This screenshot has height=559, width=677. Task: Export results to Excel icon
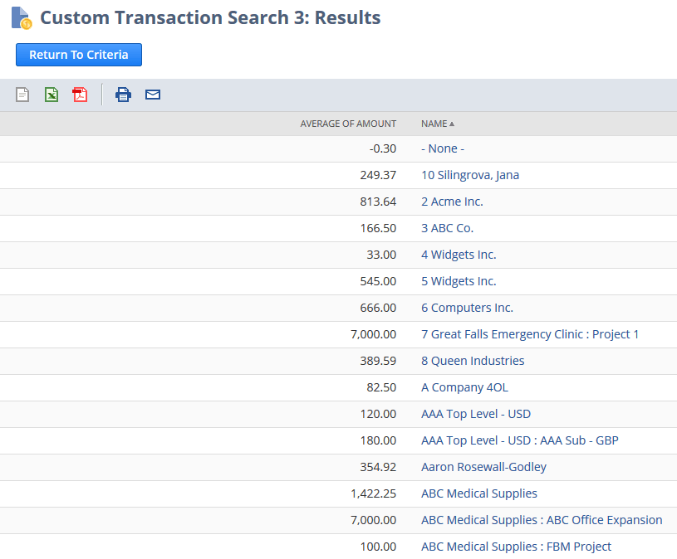click(x=52, y=95)
